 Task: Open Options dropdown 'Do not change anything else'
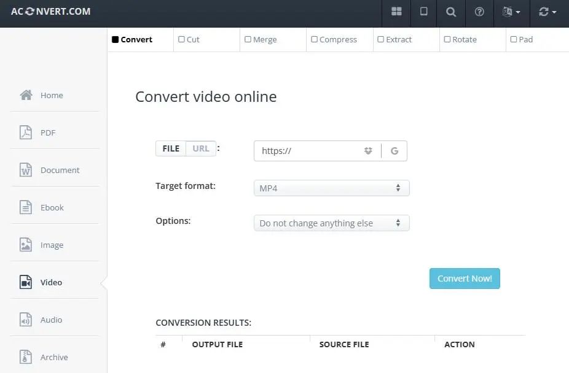pyautogui.click(x=332, y=223)
